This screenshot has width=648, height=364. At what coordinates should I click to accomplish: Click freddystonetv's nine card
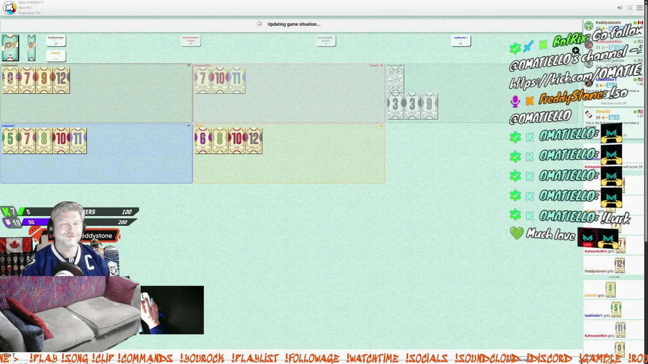[44, 80]
